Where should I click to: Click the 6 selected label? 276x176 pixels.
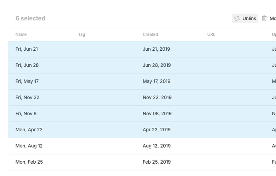click(x=30, y=18)
